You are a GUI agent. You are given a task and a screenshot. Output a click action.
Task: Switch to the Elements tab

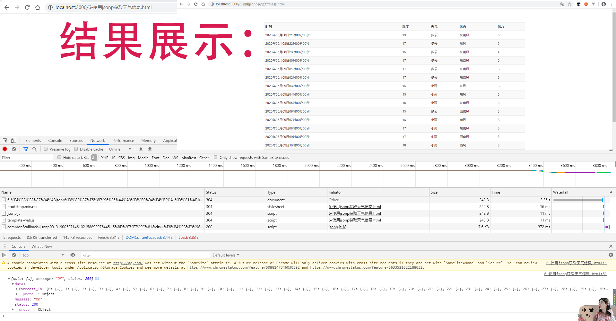[33, 140]
